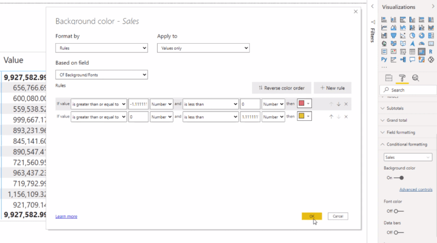Move the first rule down
This screenshot has width=437, height=243.
click(x=339, y=104)
